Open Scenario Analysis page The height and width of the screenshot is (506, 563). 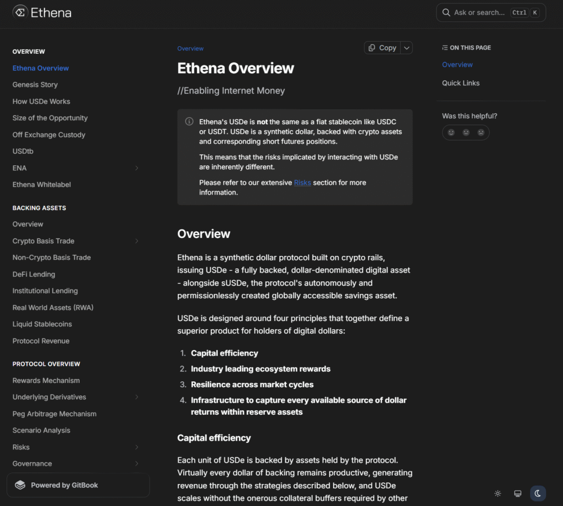click(x=41, y=430)
